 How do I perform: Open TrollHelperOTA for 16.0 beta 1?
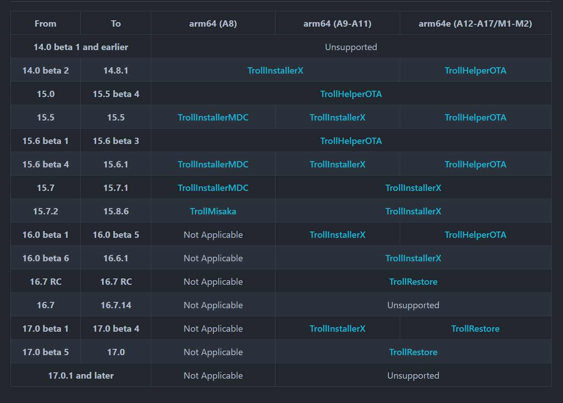click(x=475, y=235)
